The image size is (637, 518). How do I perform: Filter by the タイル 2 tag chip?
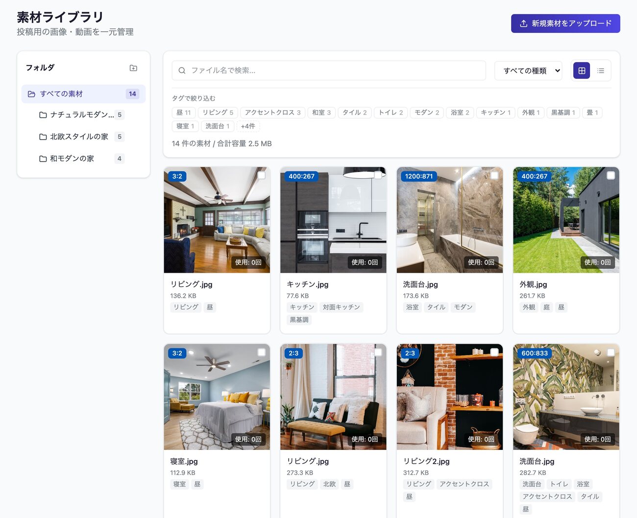coord(355,113)
